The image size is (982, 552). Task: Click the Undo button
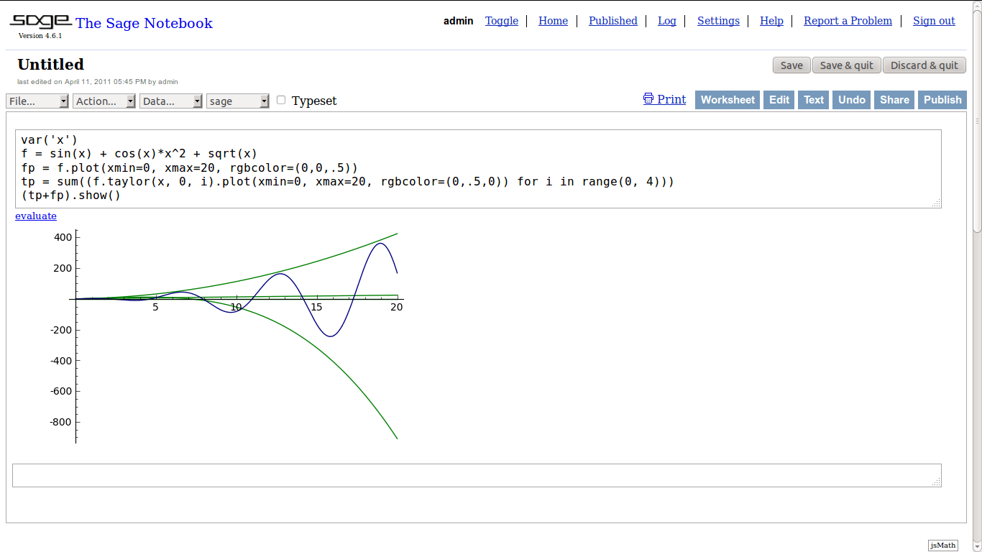[x=851, y=99]
